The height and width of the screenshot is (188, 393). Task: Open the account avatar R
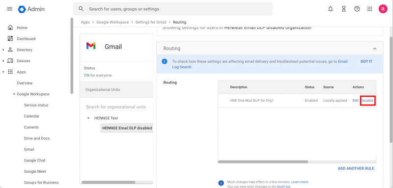[x=383, y=9]
